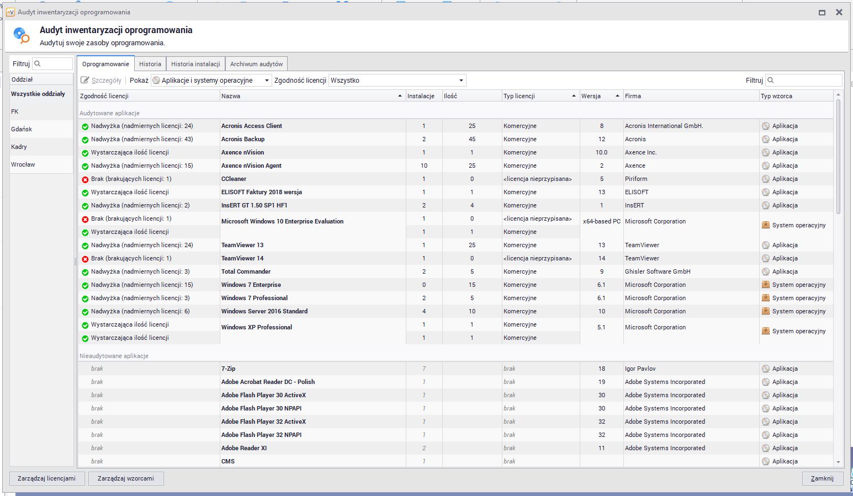Sort by the Typ licencji column header
853x496 pixels.
[540, 96]
